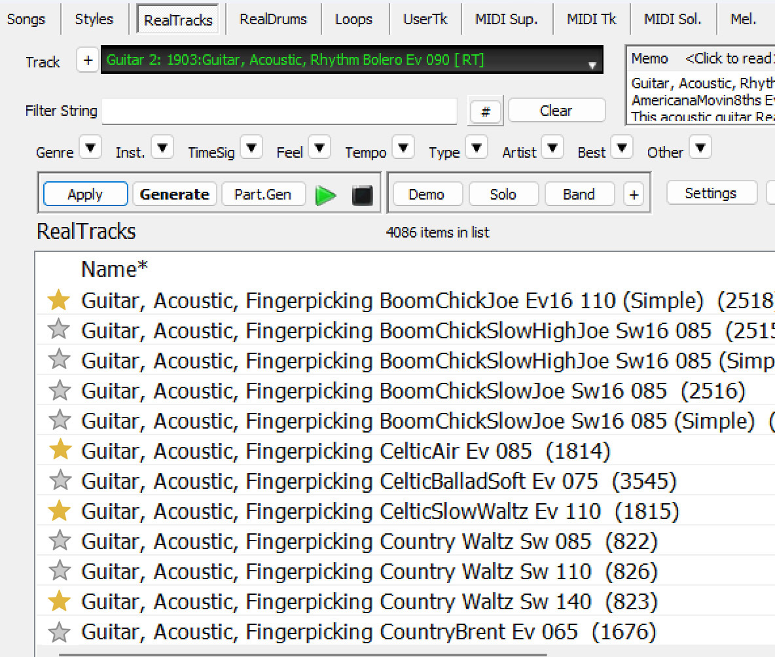This screenshot has height=657, width=775.
Task: Star the CountryBrent Ev 065 track
Action: click(59, 632)
